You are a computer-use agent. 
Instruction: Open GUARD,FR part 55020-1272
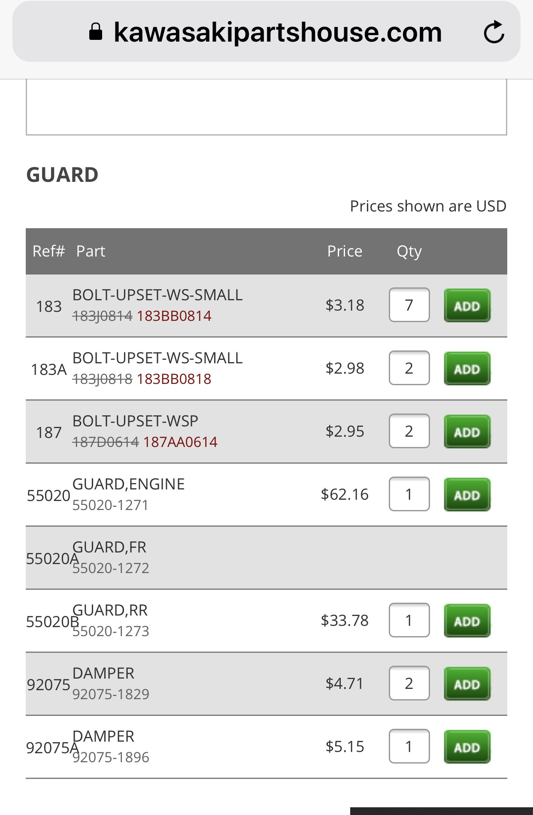(111, 568)
